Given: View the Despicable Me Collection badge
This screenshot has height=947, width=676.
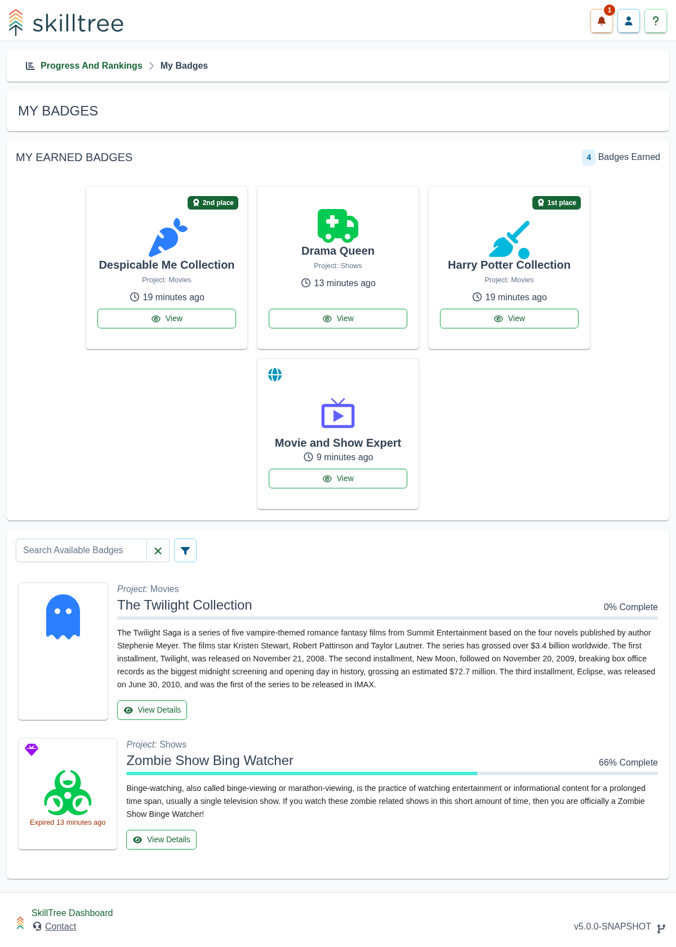Looking at the screenshot, I should pos(167,318).
